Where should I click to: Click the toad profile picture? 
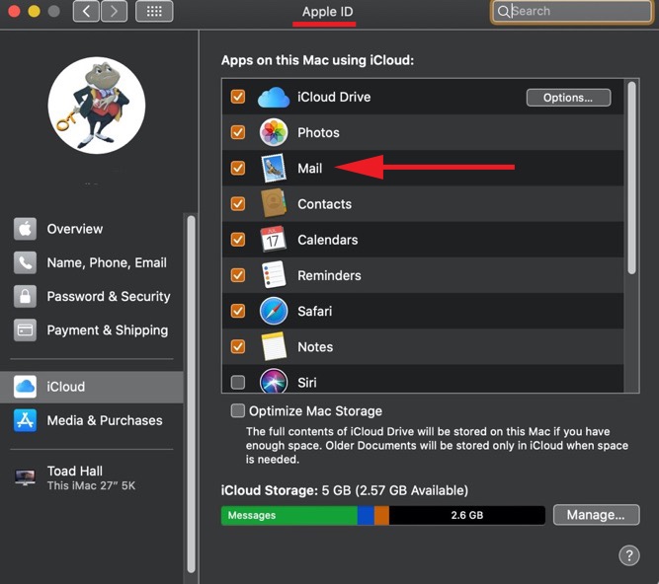click(97, 106)
